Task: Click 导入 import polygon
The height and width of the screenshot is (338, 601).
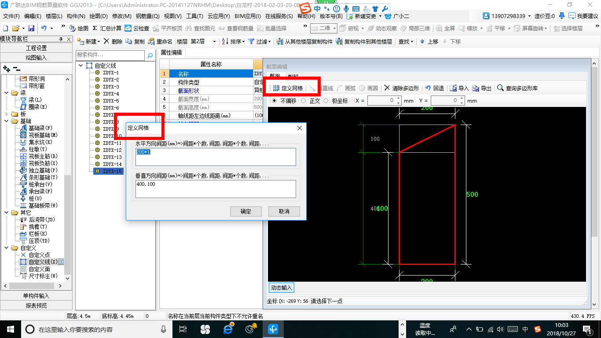Action: point(459,88)
